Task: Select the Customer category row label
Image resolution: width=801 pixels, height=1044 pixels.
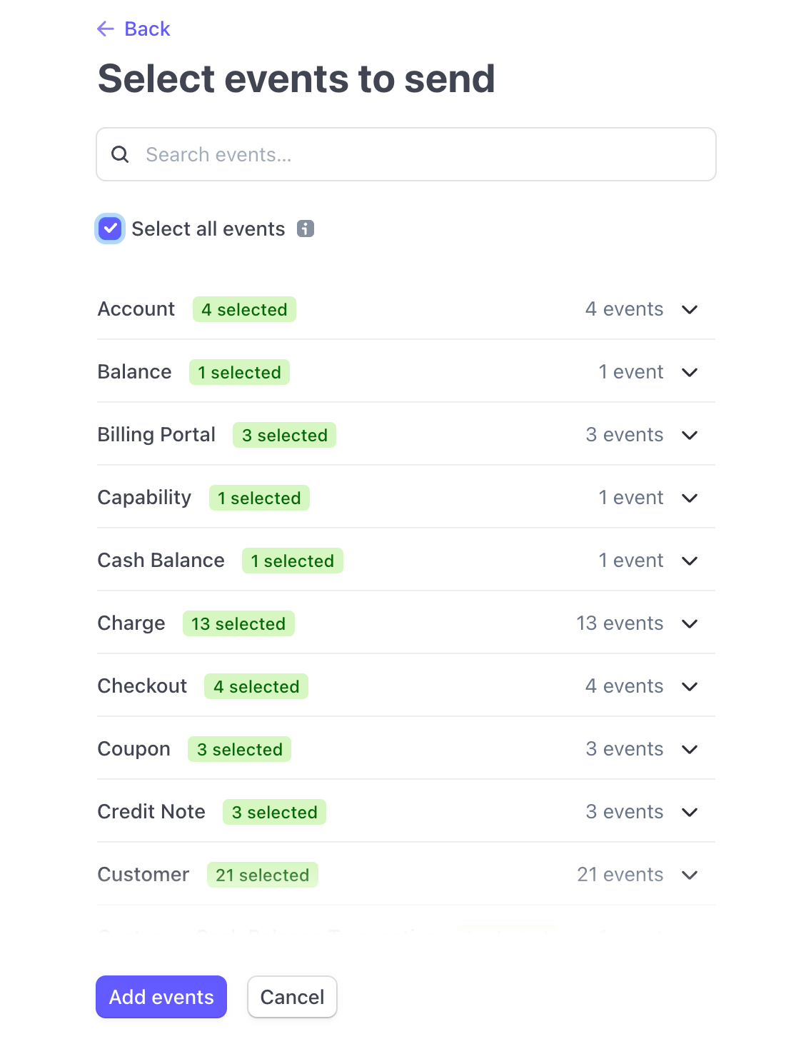Action: 143,875
